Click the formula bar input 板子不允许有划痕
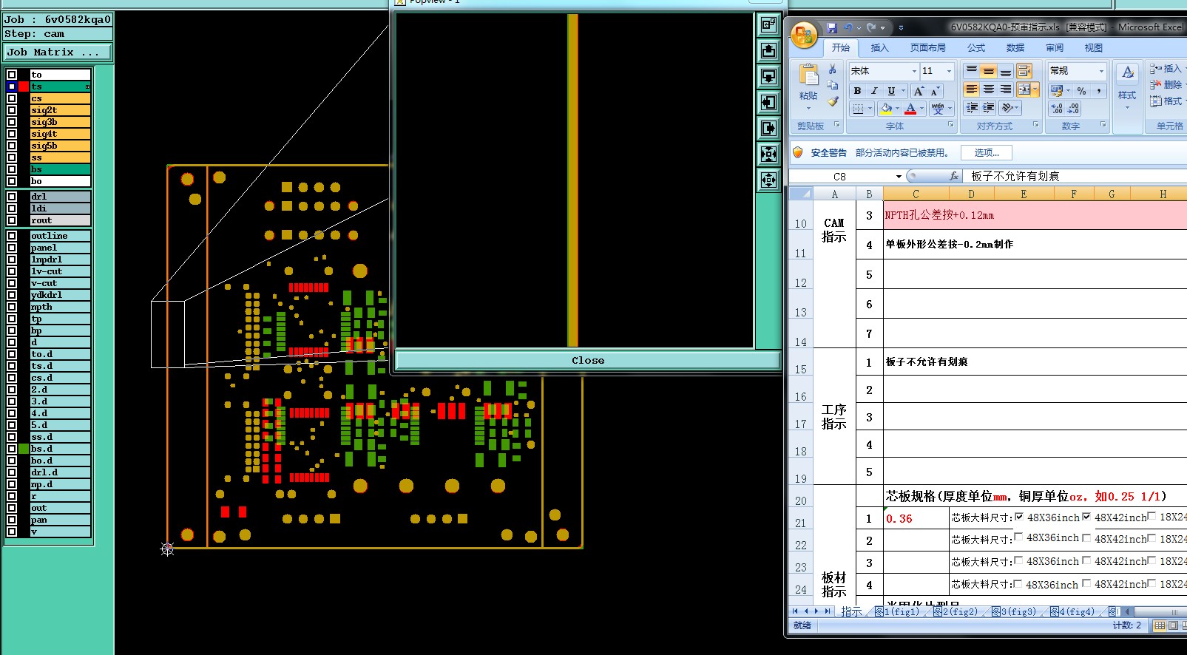Screen dimensions: 1187x655 1076,176
